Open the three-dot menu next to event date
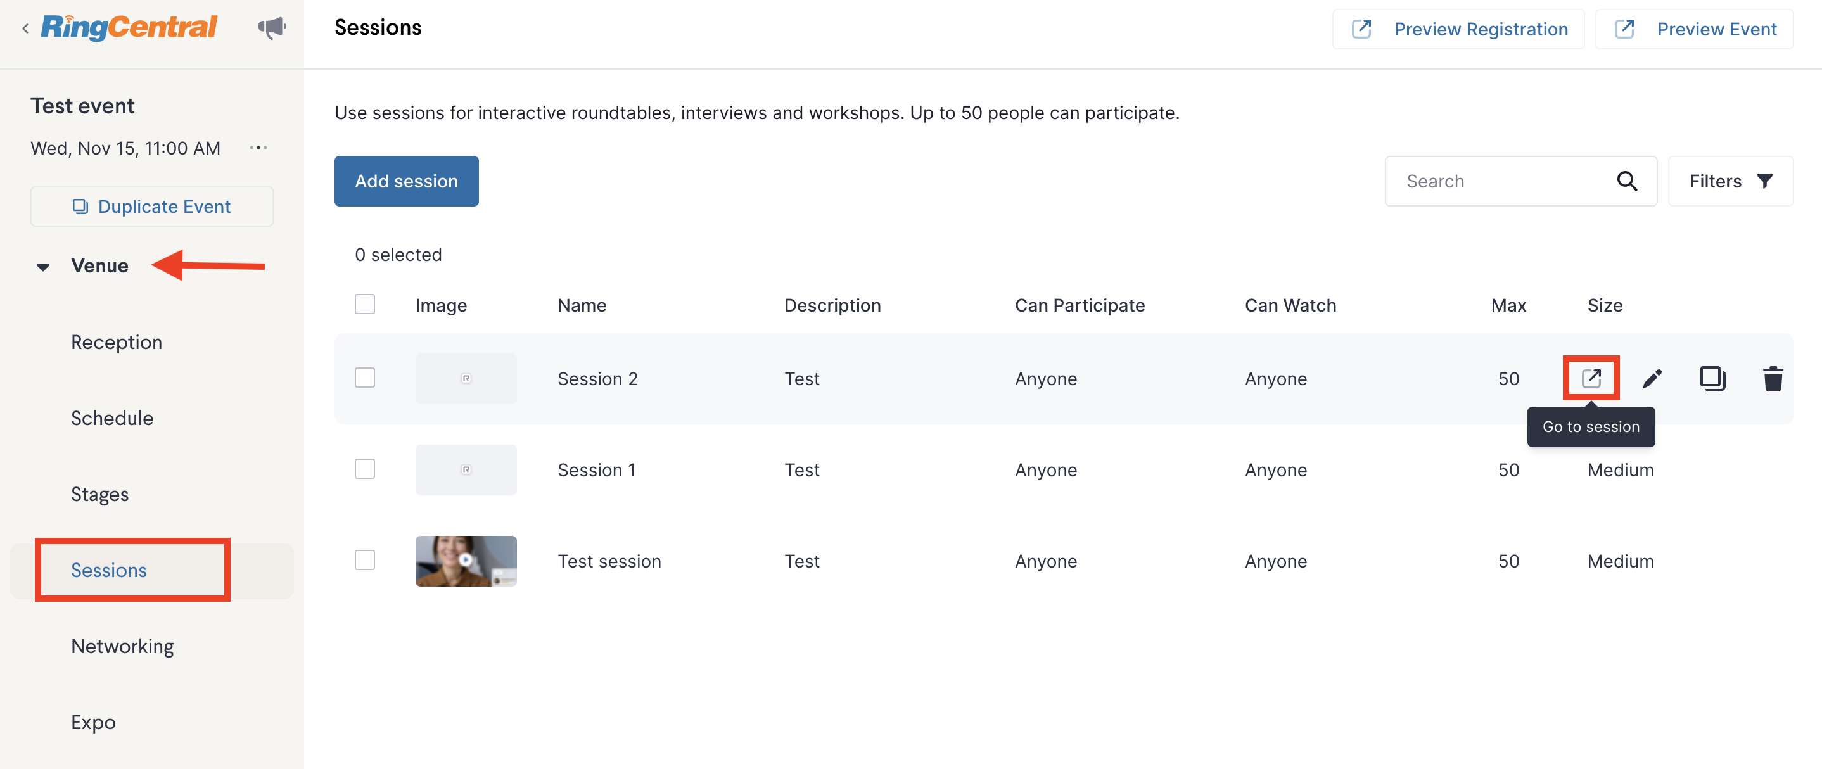 pyautogui.click(x=258, y=148)
